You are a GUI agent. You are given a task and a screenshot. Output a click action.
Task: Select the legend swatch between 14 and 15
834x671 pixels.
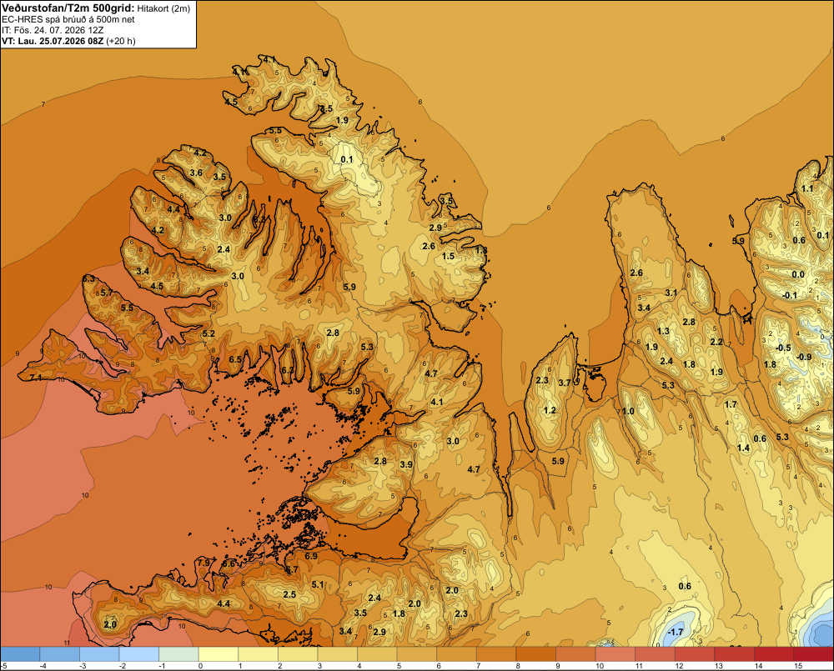(x=774, y=653)
